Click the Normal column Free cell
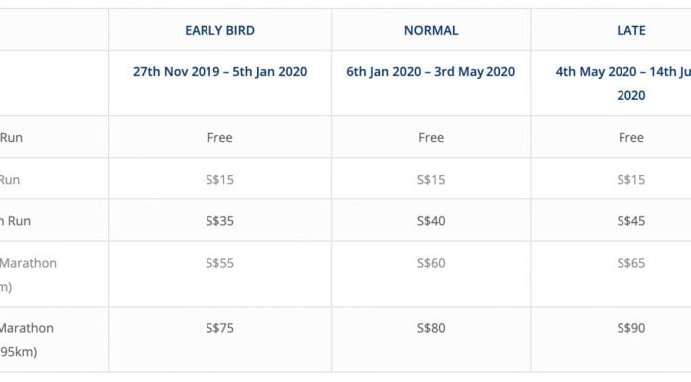691x382 pixels. click(431, 138)
